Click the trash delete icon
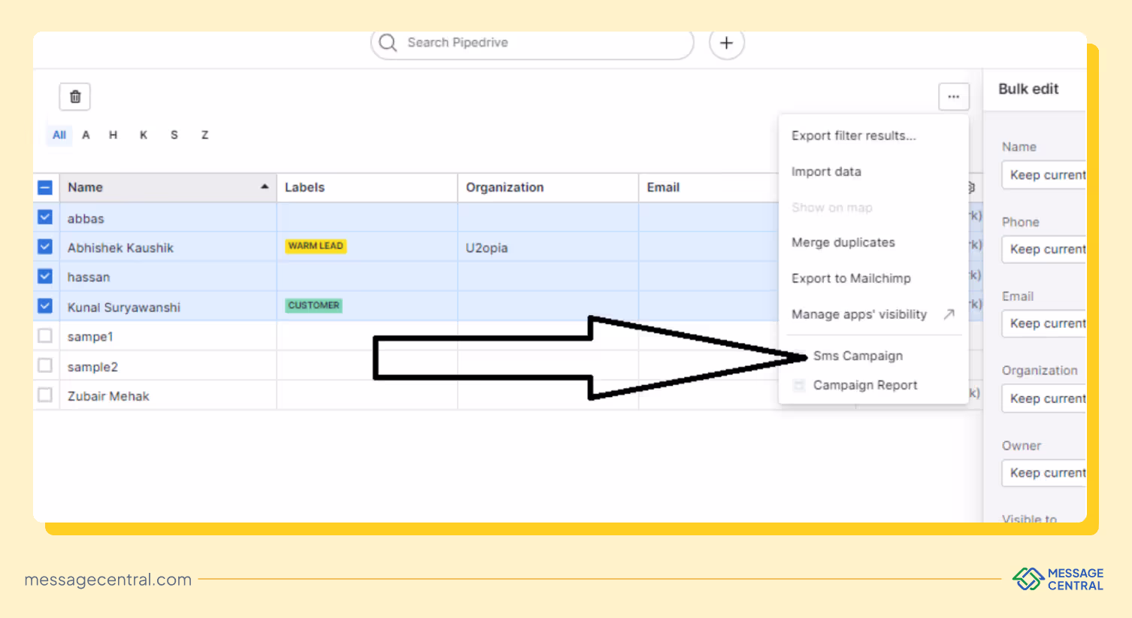Viewport: 1132px width, 618px height. pyautogui.click(x=75, y=96)
